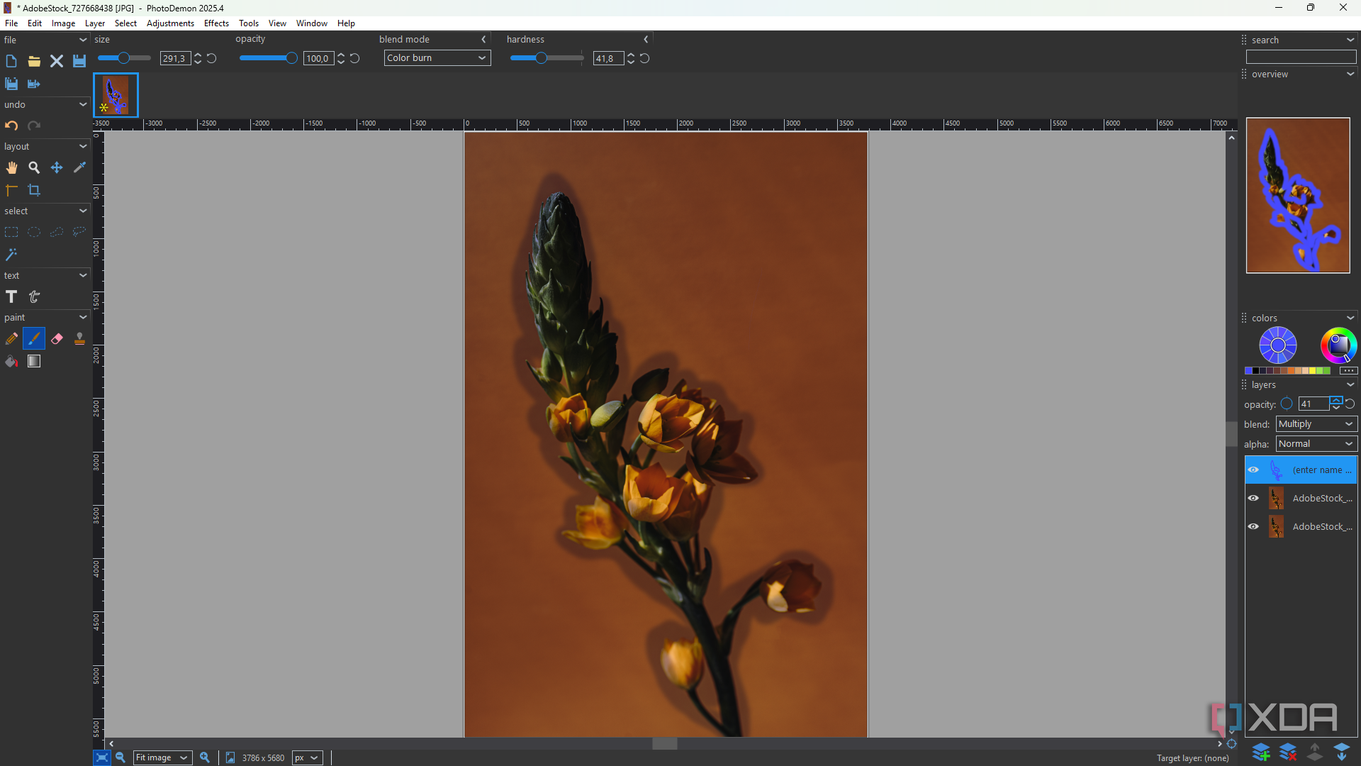Open the Fit image zoom dropdown
Screen dimensions: 1361x766
[x=162, y=757]
